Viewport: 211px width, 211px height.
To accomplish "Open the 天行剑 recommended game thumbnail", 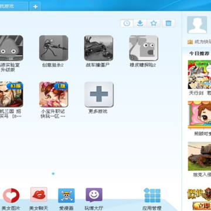I will point(199,74).
